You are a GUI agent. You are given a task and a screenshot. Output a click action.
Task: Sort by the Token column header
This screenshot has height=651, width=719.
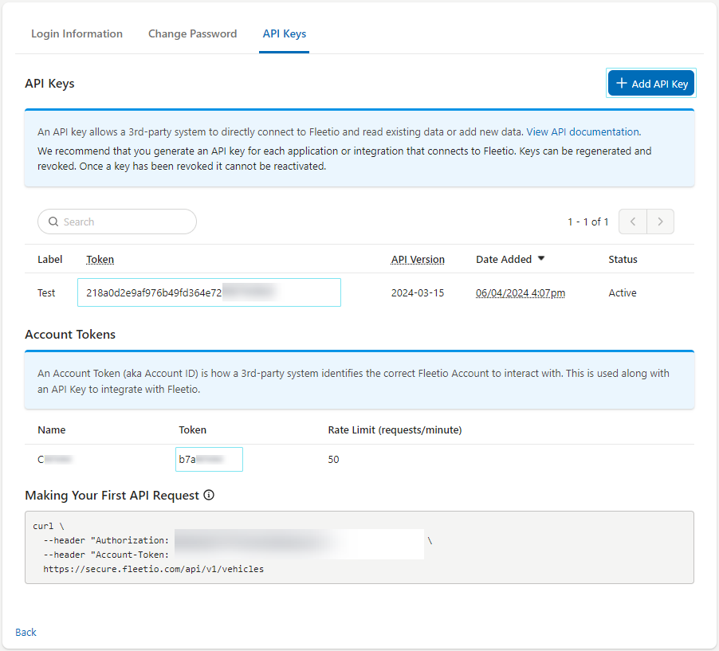tap(100, 260)
